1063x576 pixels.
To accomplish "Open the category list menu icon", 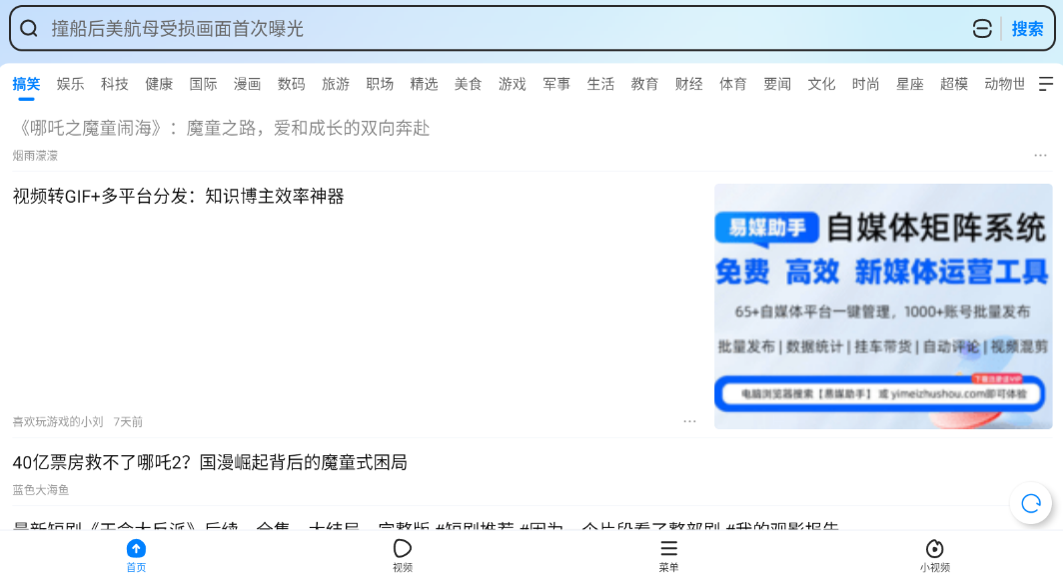I will (1046, 84).
